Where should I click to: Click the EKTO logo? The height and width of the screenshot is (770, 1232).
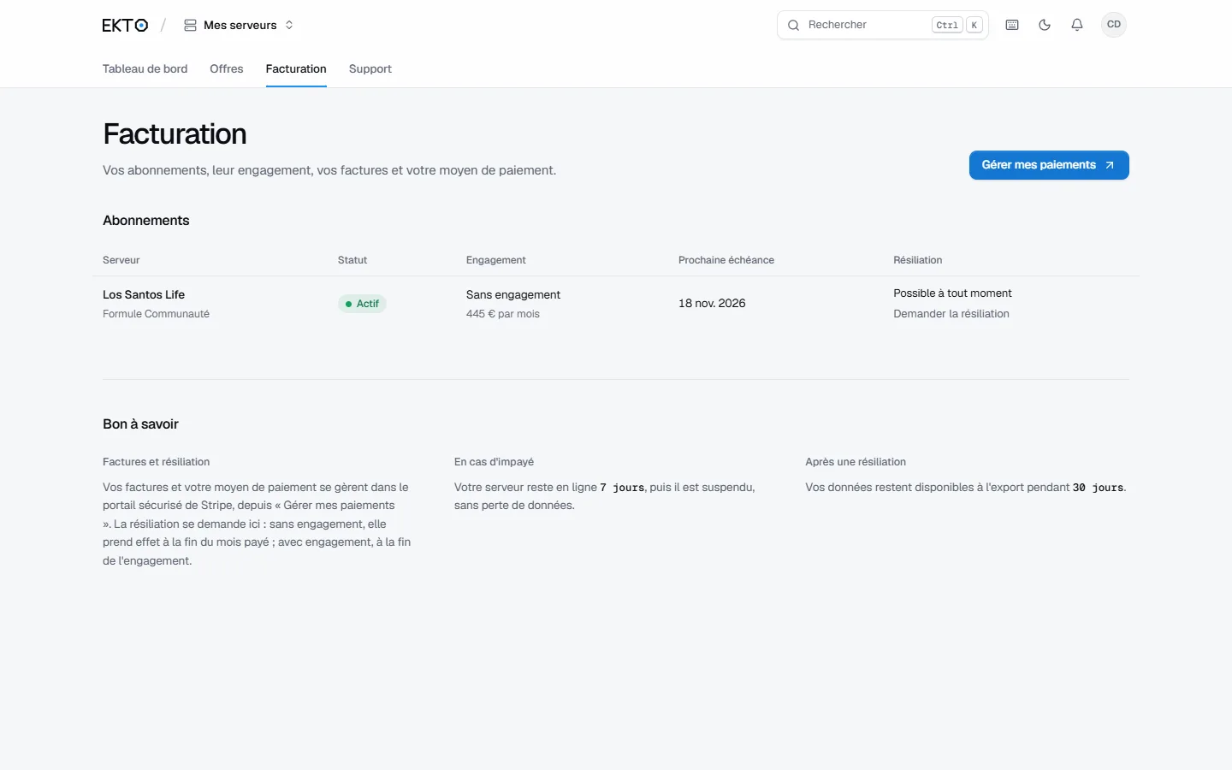[125, 26]
